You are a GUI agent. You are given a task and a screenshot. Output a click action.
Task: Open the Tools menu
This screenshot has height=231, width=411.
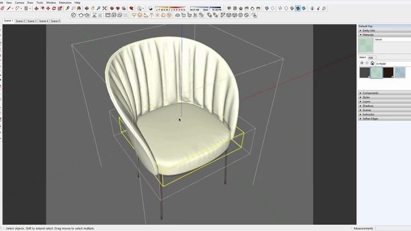(x=40, y=3)
